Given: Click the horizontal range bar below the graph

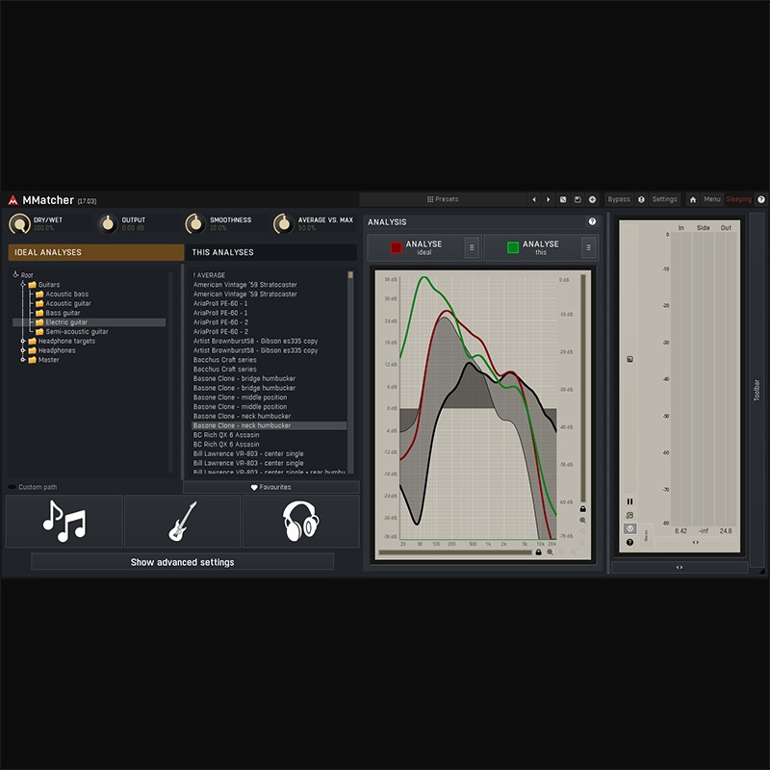Looking at the screenshot, I should (x=455, y=552).
